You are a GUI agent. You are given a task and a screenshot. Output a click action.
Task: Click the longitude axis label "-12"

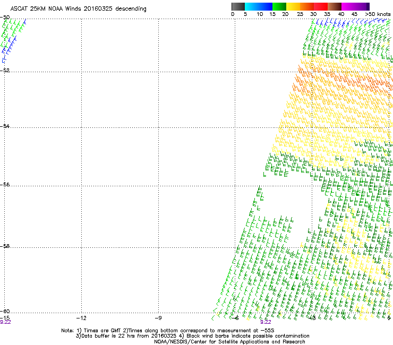click(81, 318)
